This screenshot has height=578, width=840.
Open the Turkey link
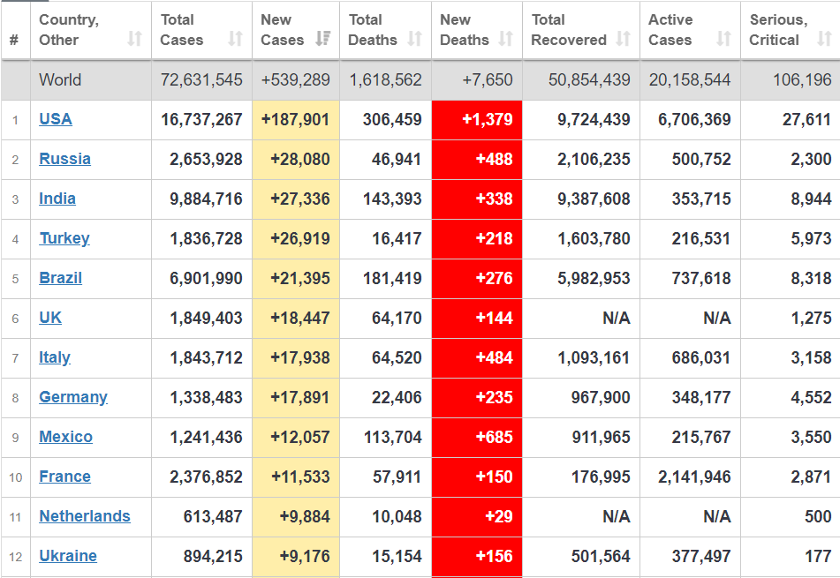(x=64, y=238)
